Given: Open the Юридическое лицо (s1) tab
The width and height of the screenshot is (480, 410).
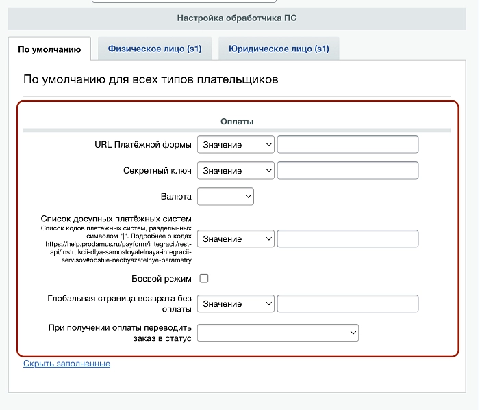Looking at the screenshot, I should point(279,49).
